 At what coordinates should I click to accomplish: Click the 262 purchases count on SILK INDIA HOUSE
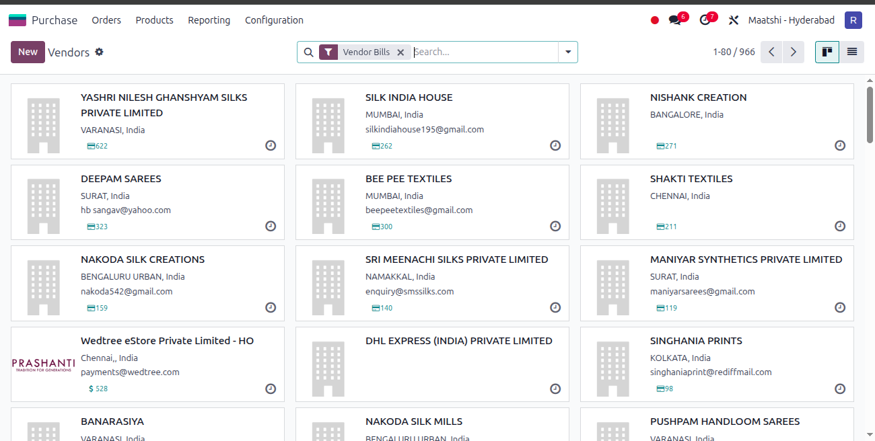pos(382,146)
